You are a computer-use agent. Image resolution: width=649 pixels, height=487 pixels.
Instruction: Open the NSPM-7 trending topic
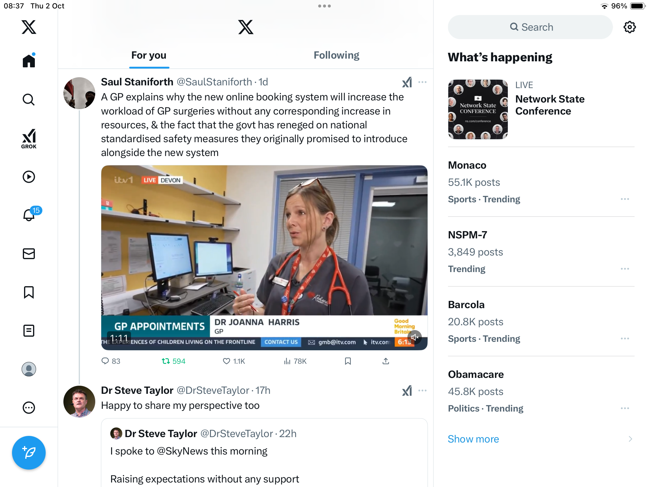tap(541, 252)
